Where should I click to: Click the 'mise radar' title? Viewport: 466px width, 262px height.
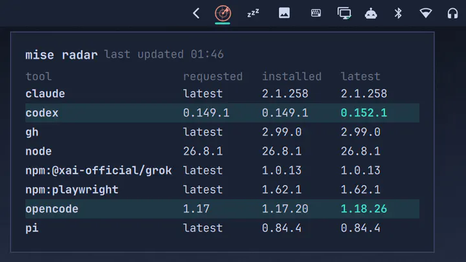[x=61, y=55]
